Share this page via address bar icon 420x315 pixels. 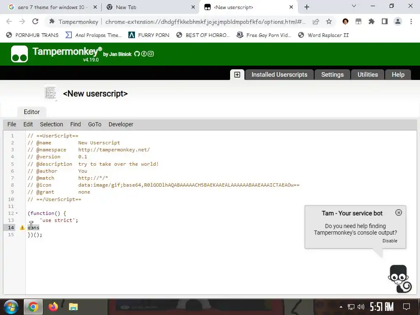(x=316, y=22)
